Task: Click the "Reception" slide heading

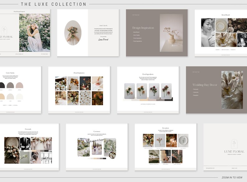Action: click(165, 128)
